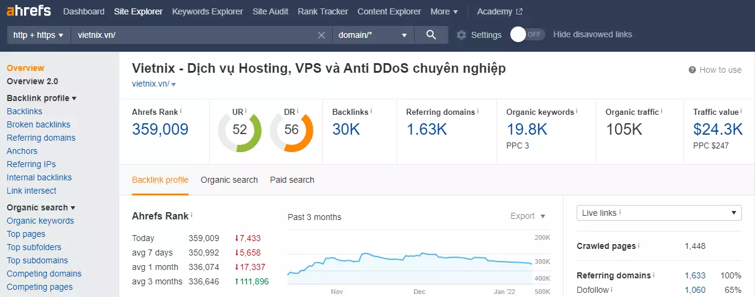This screenshot has height=297, width=755.
Task: Open Settings gear icon
Action: click(462, 35)
